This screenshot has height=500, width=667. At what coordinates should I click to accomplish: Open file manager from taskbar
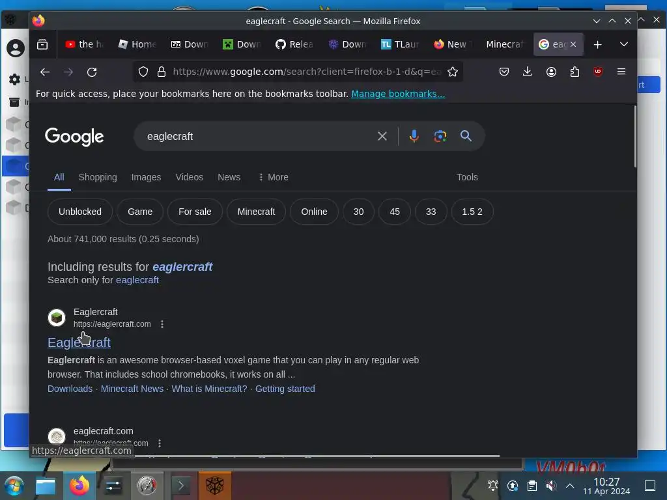(46, 486)
